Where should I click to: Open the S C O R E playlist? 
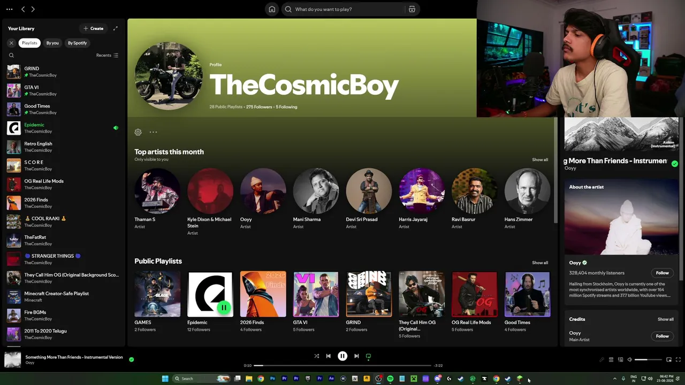point(63,165)
